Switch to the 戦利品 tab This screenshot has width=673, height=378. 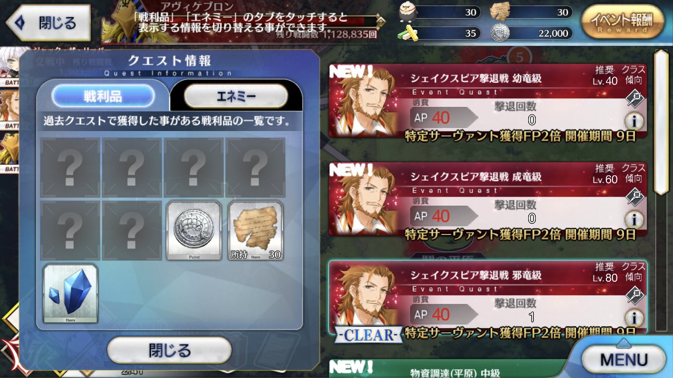tap(103, 96)
